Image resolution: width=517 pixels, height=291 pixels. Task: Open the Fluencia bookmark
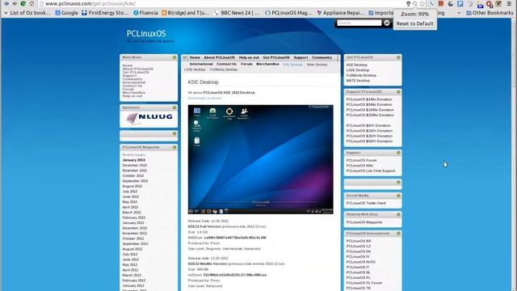pos(145,13)
